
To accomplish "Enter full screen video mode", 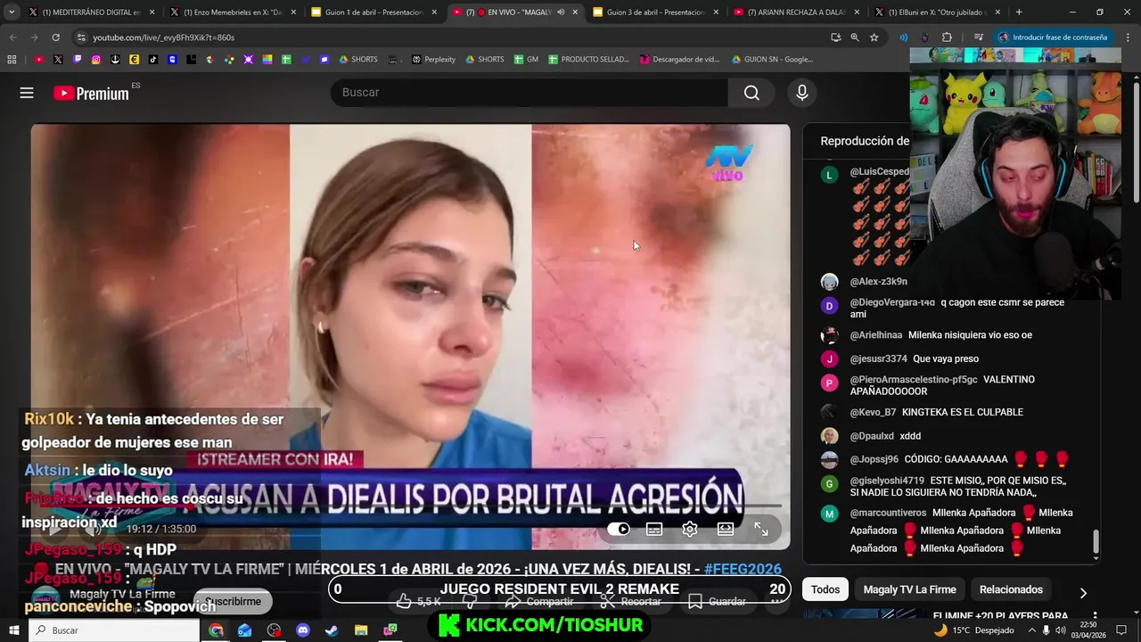I will click(x=761, y=529).
